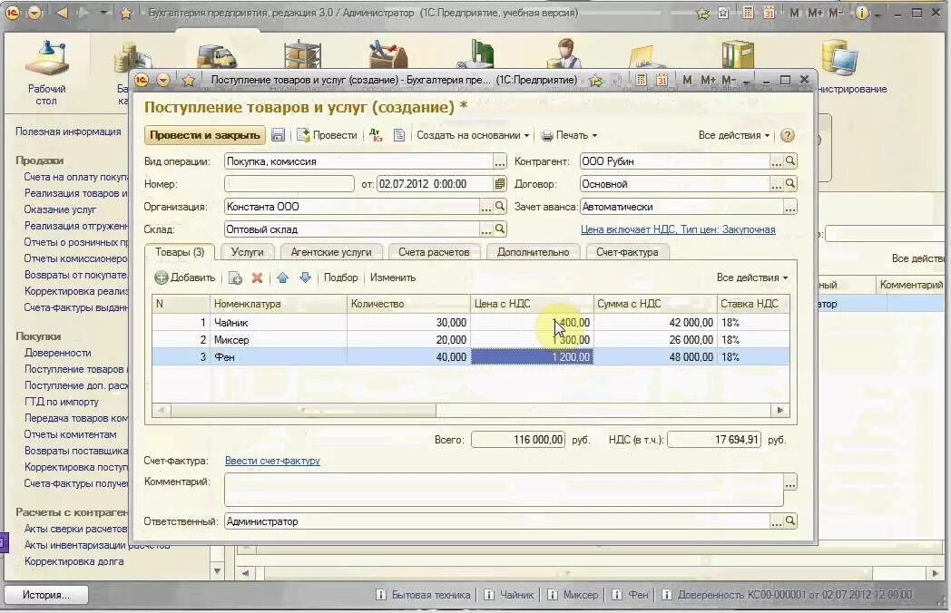Open the Дополнительно tab
Screen dimensions: 951x613
[533, 252]
